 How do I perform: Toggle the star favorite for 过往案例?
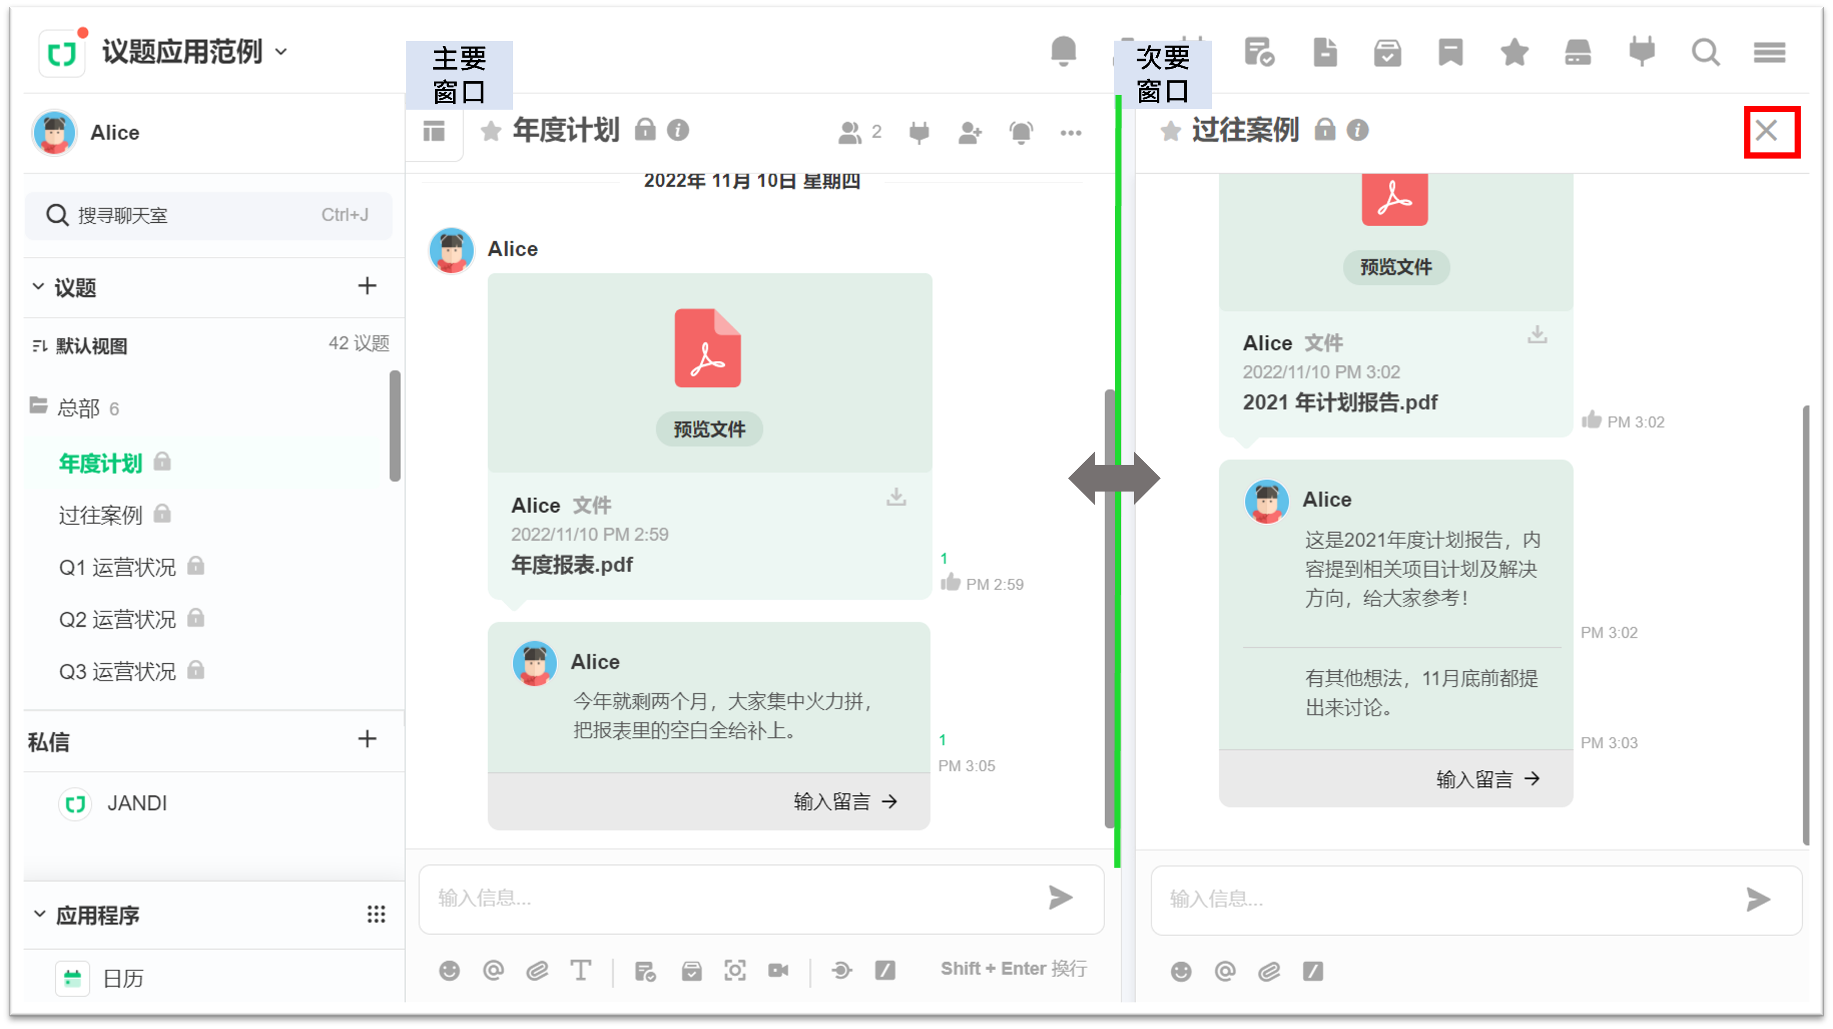(1171, 131)
